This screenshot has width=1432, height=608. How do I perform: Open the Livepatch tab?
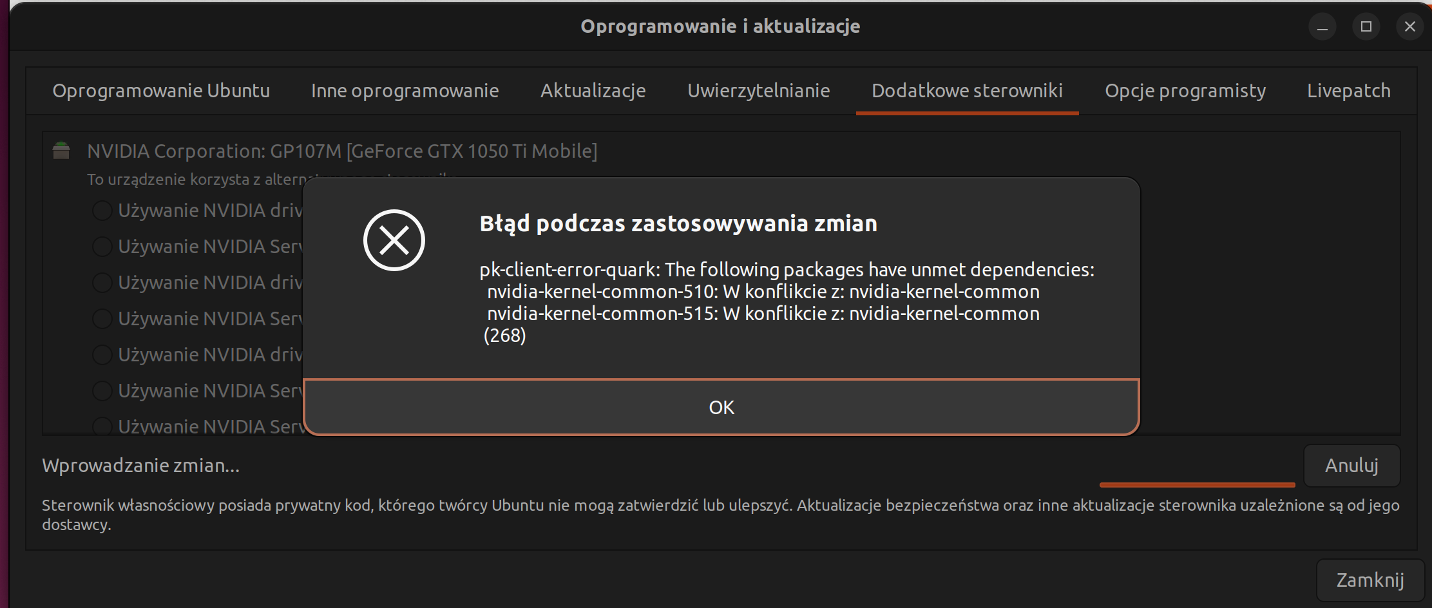1349,91
